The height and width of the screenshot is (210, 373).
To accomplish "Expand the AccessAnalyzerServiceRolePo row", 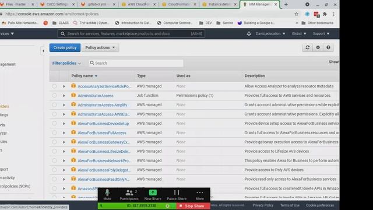I will pos(64,86).
